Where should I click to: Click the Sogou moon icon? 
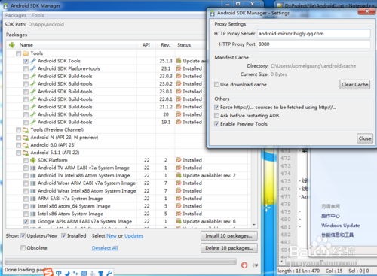point(67,273)
